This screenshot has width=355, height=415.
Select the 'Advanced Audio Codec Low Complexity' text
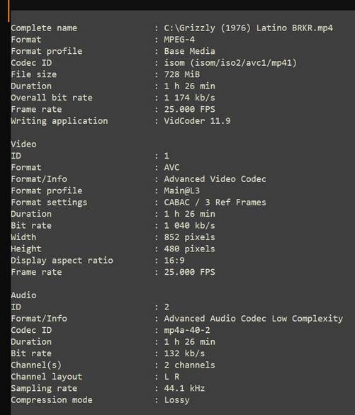(x=254, y=319)
